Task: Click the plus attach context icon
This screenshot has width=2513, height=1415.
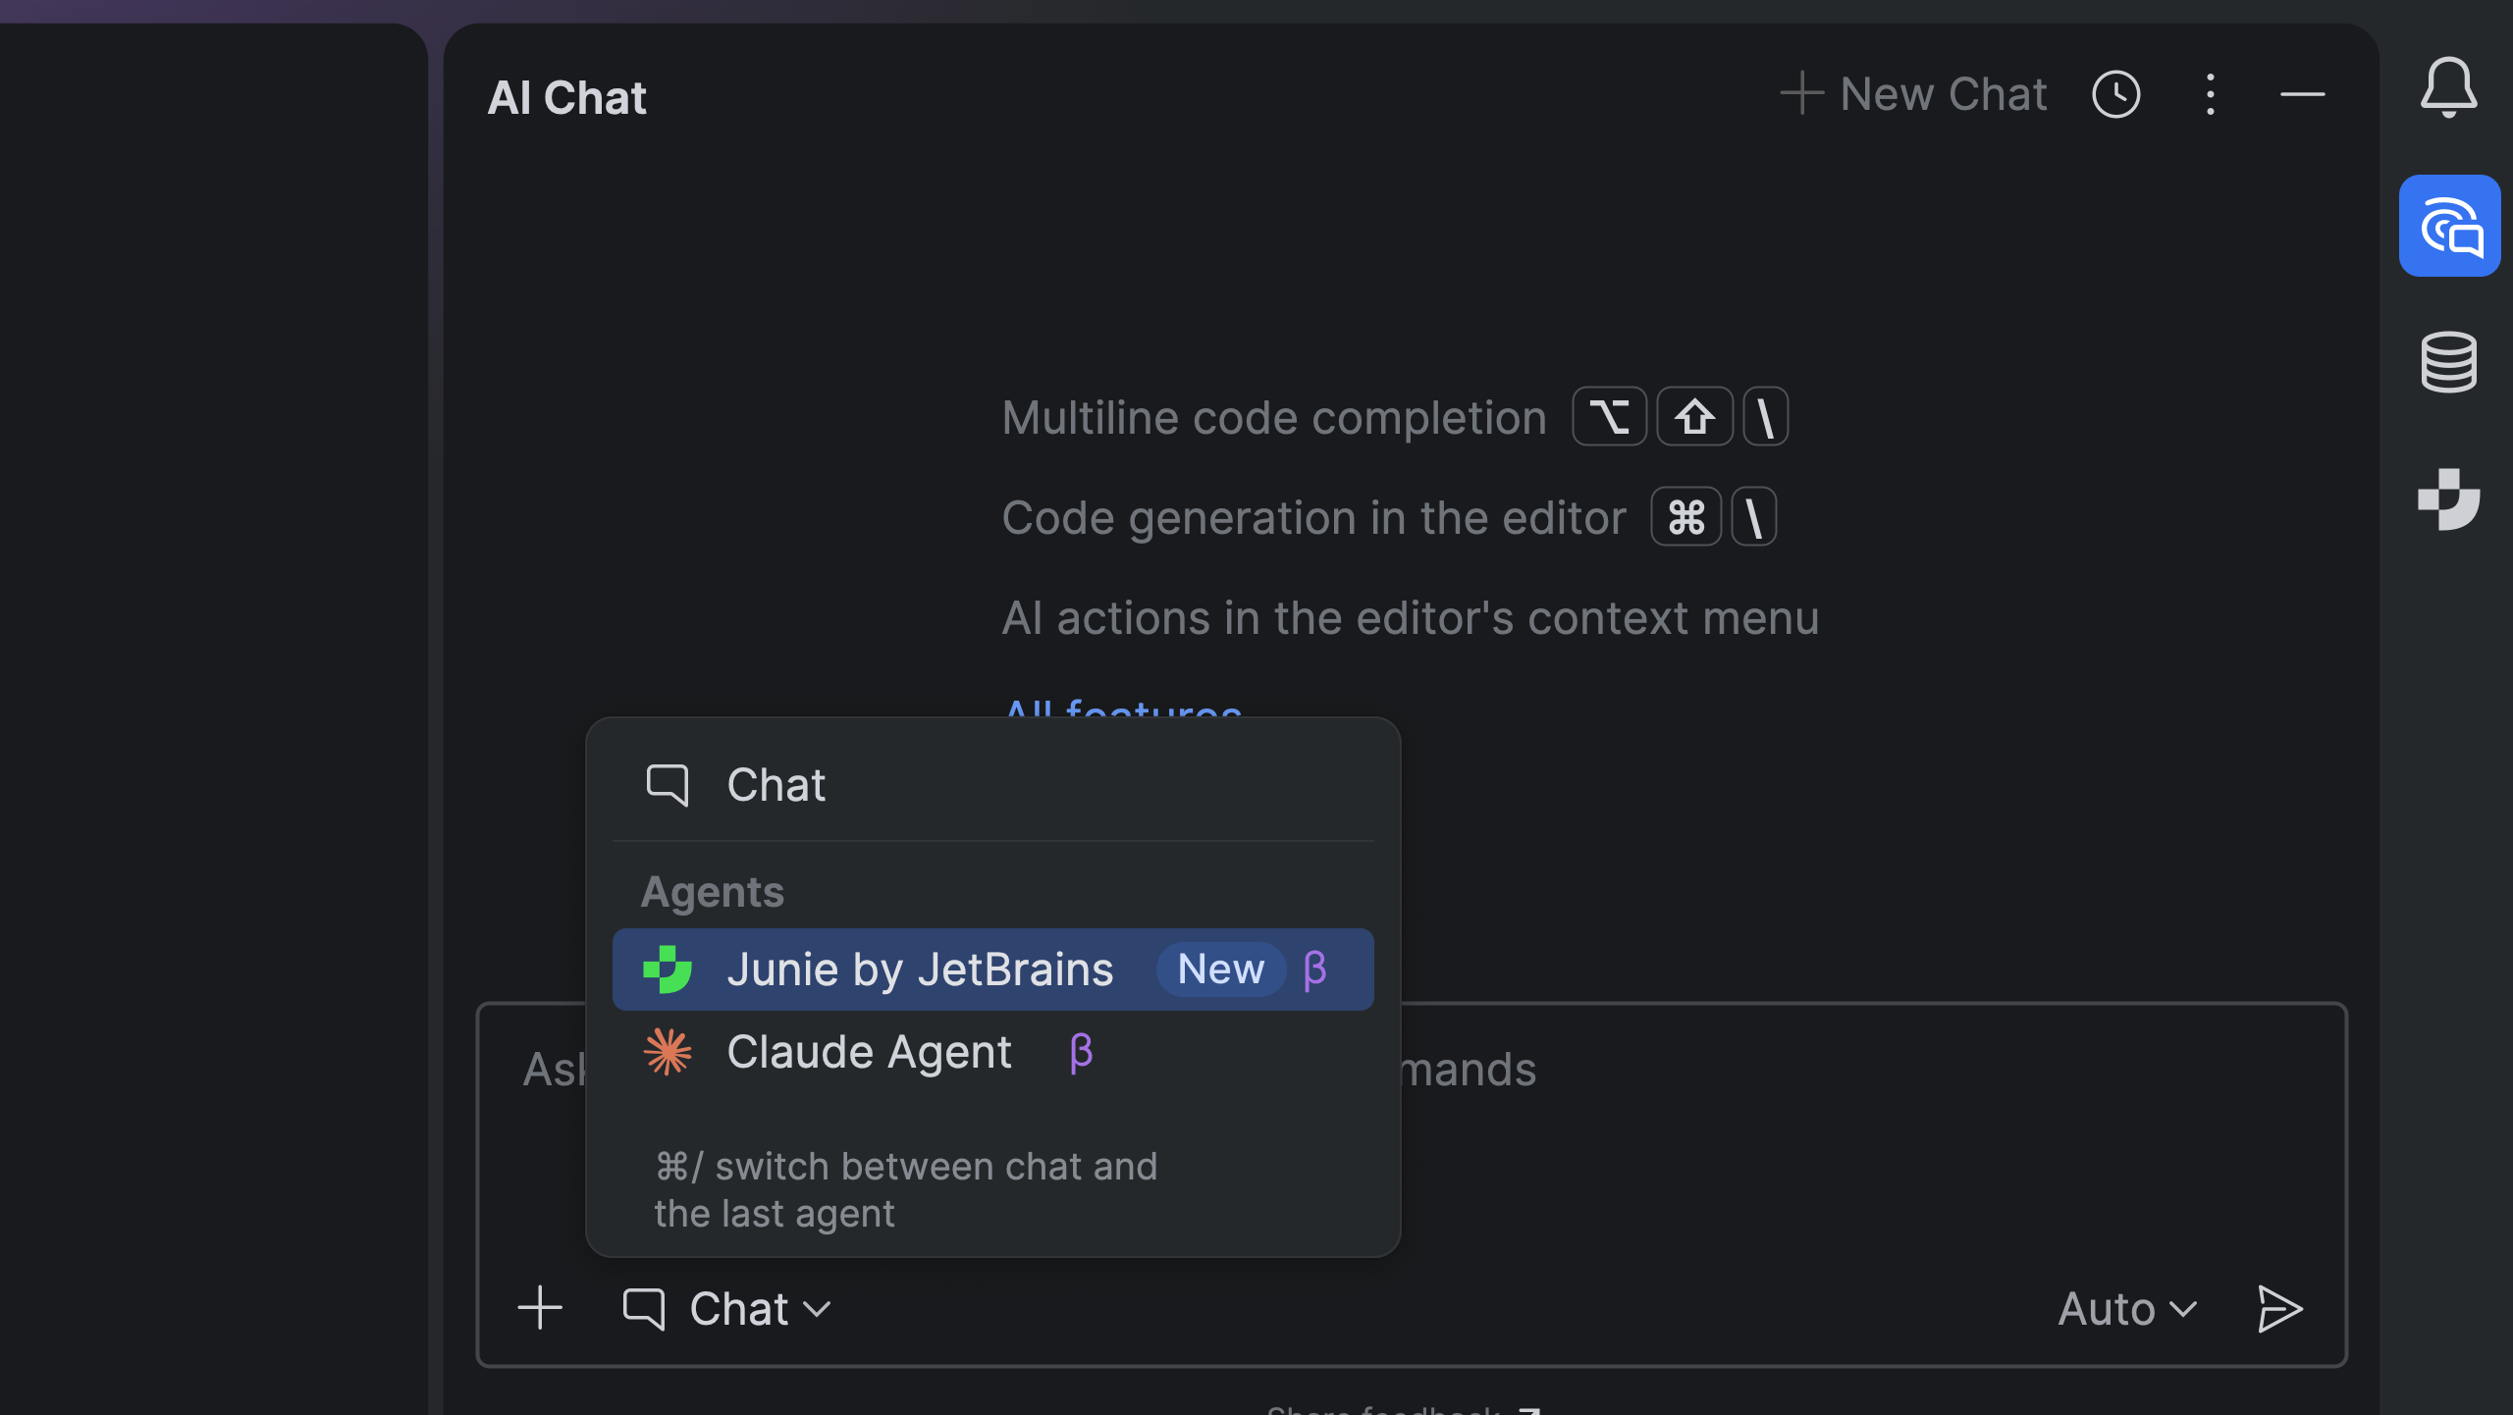Action: coord(540,1308)
